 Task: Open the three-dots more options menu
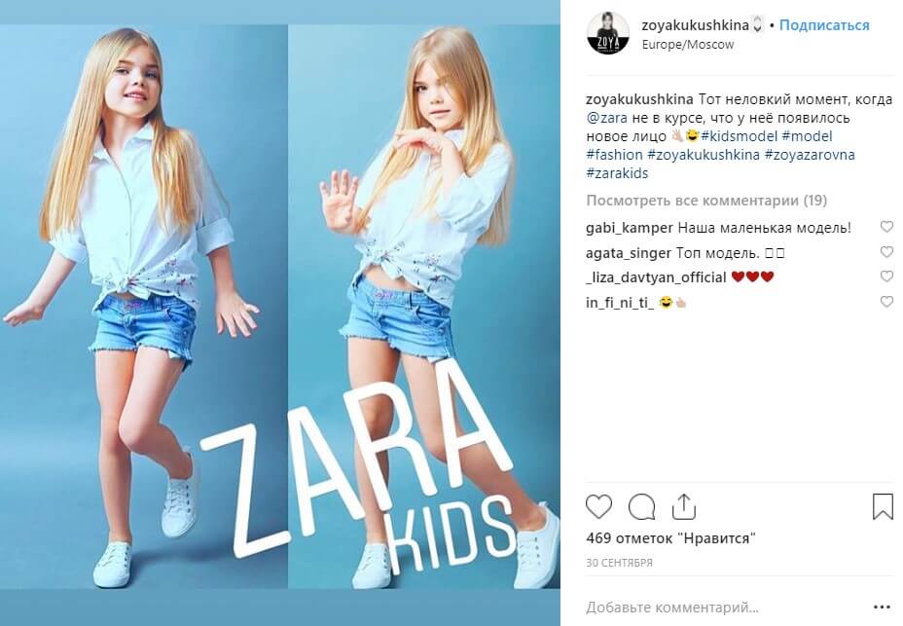coord(882,607)
